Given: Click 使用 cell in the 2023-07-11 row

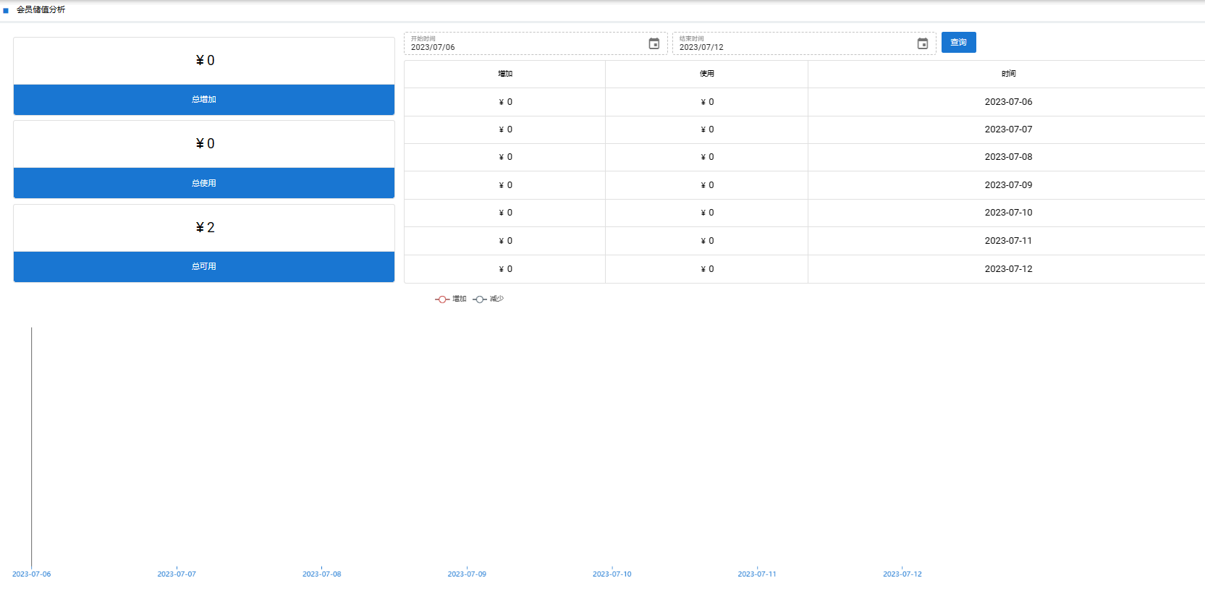Looking at the screenshot, I should pos(707,241).
